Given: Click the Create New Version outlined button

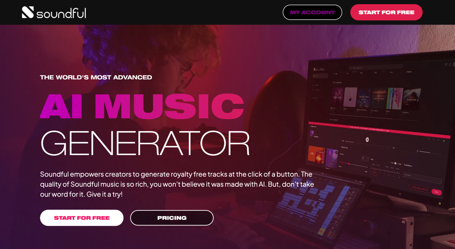Looking at the screenshot, I should 420,189.
